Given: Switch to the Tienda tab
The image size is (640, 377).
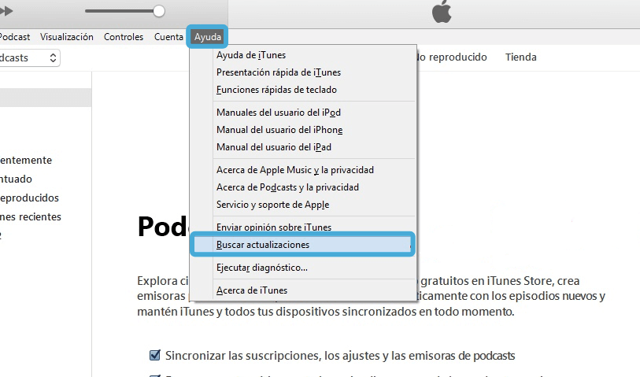Looking at the screenshot, I should tap(521, 57).
